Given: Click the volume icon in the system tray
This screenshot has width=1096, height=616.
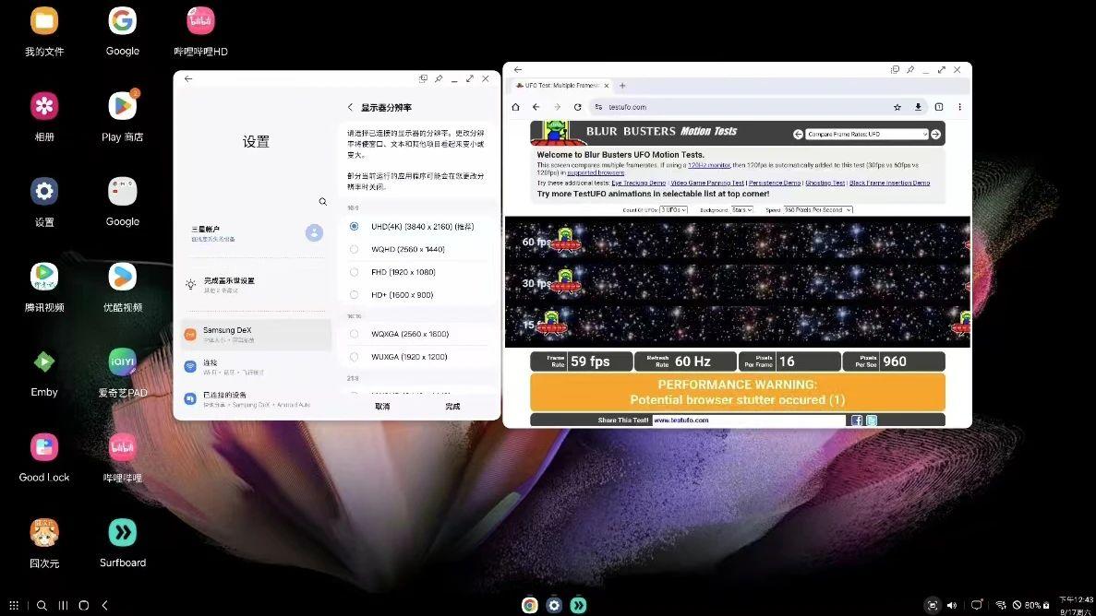Looking at the screenshot, I should 953,605.
